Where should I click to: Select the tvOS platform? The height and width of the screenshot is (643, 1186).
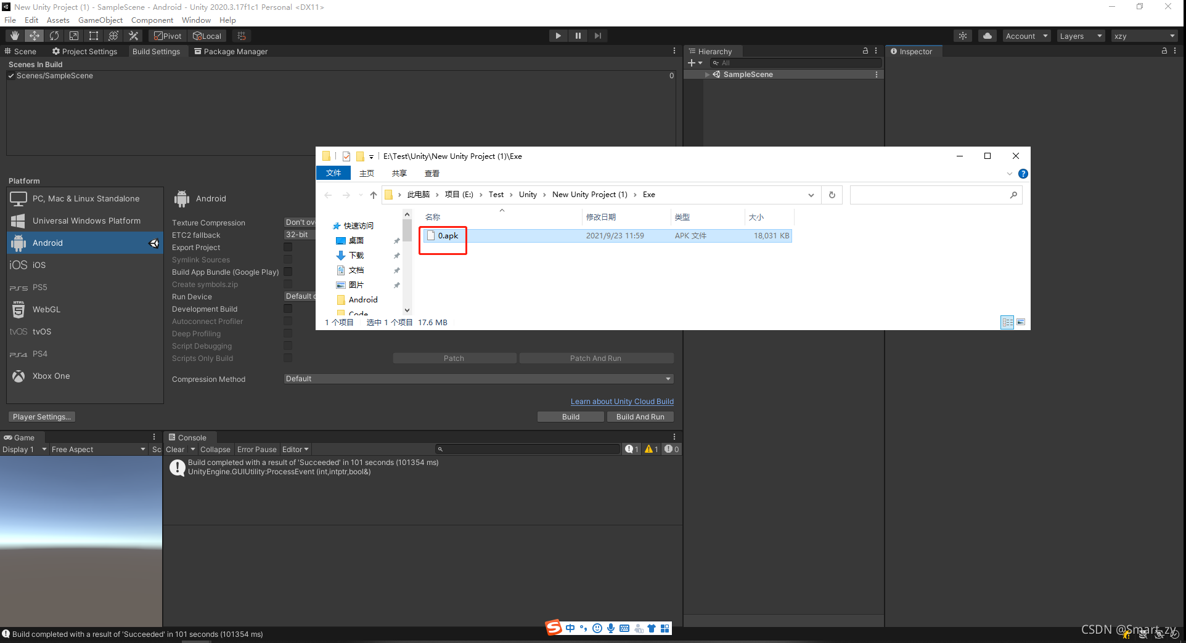coord(85,331)
